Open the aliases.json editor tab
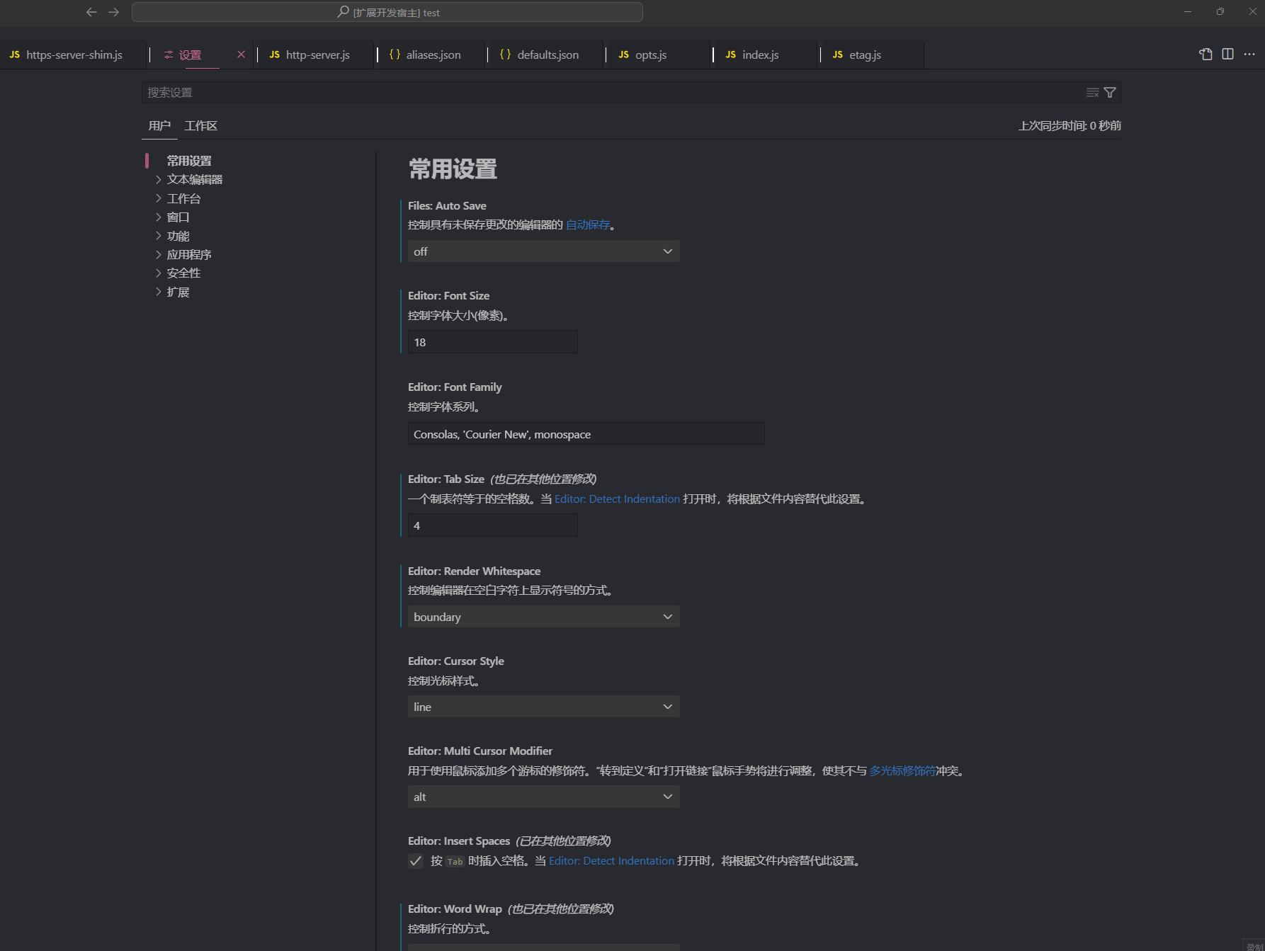Screen dimensions: 1265x951 point(432,55)
